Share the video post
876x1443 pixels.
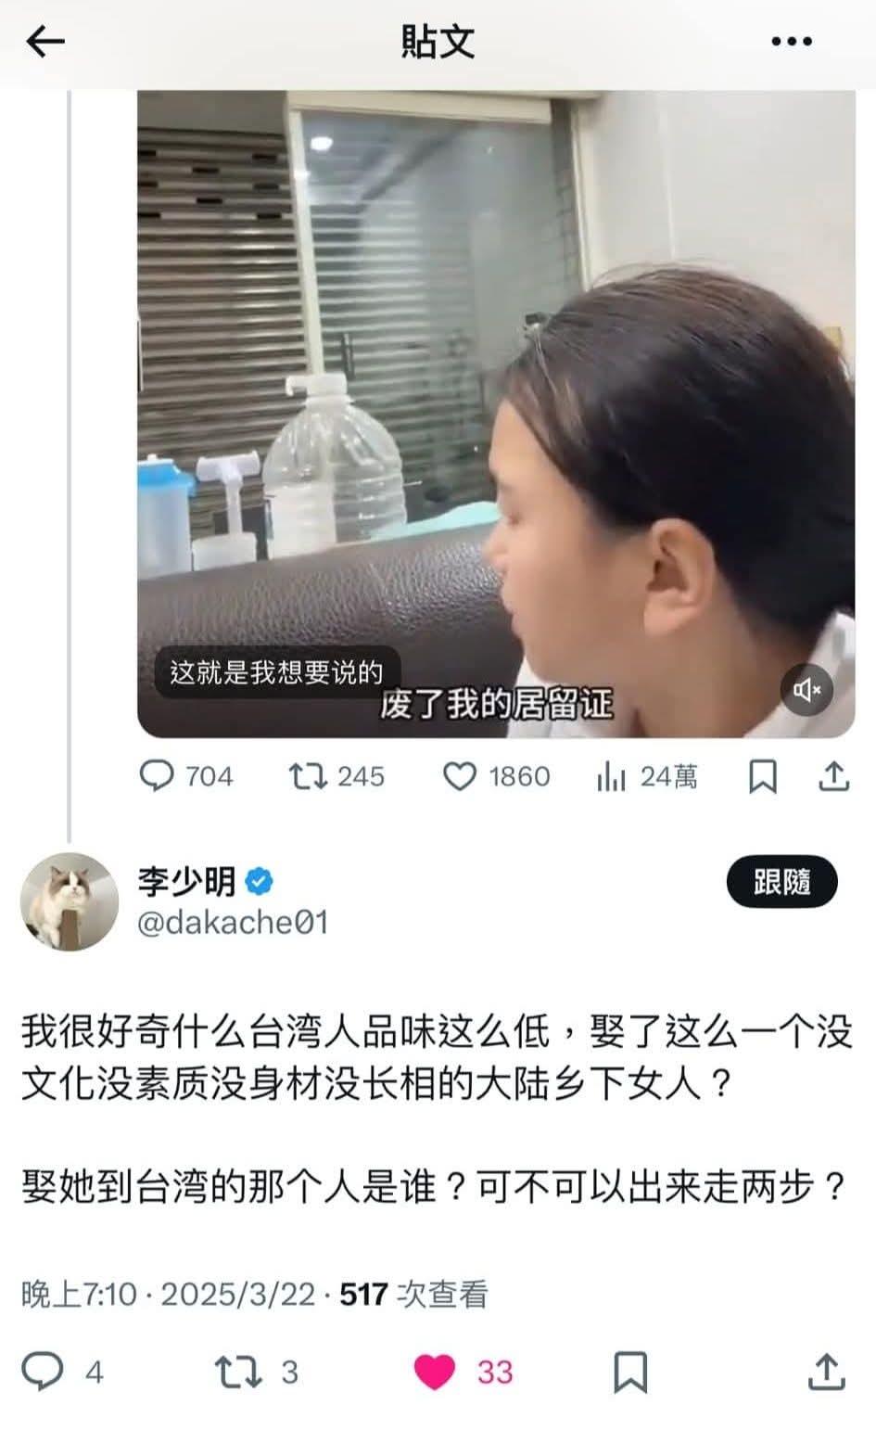pyautogui.click(x=833, y=776)
